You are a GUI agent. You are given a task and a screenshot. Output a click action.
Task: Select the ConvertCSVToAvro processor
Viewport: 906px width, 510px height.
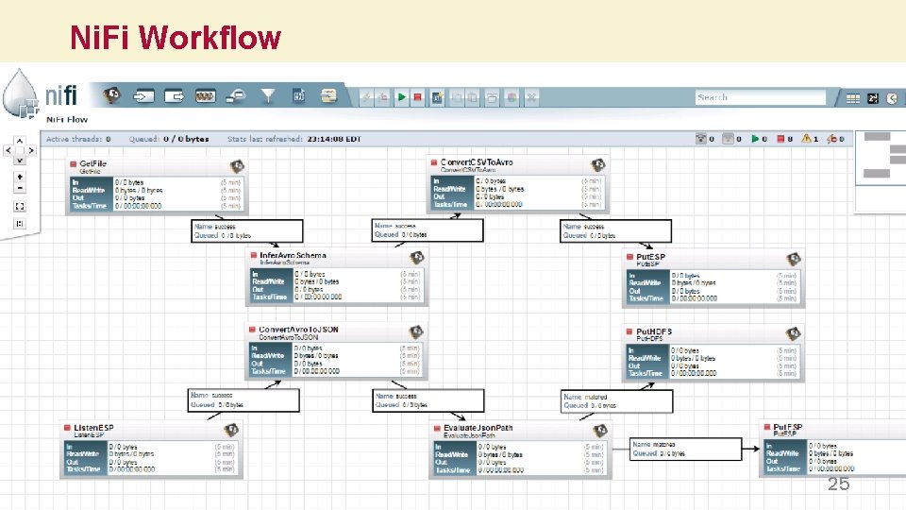518,184
